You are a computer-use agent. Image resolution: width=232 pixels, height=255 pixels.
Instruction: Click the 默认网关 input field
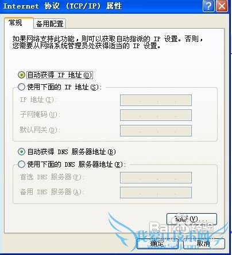[x=156, y=131]
